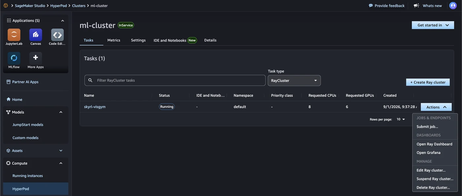462x196 pixels.
Task: Open the Get started in dropdown
Action: 433,25
